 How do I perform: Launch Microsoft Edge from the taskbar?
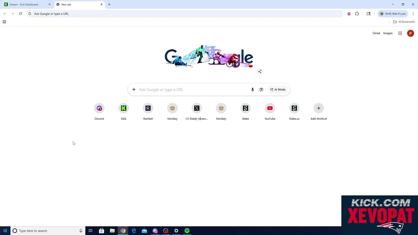pyautogui.click(x=134, y=231)
